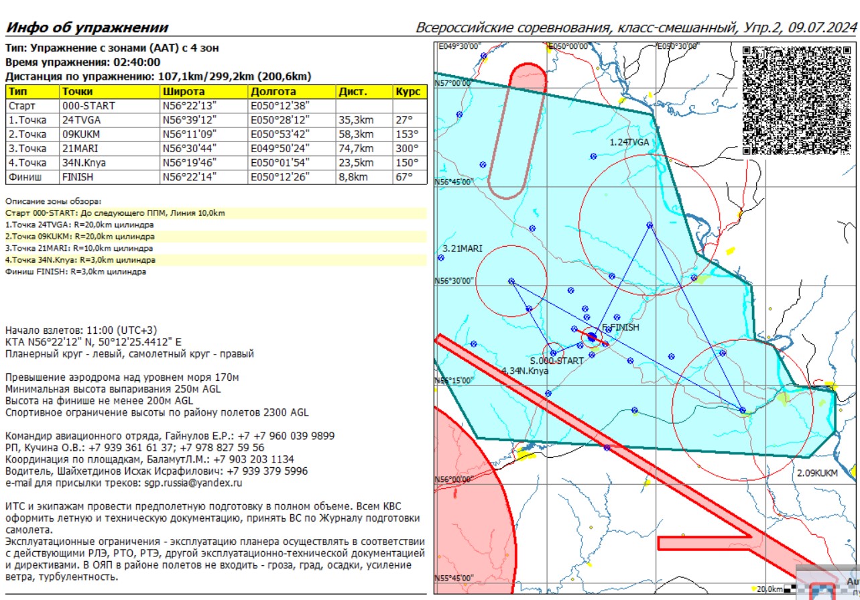The image size is (860, 600).
Task: Click the 09KUKM turnpoint marker on map
Action: point(743,410)
